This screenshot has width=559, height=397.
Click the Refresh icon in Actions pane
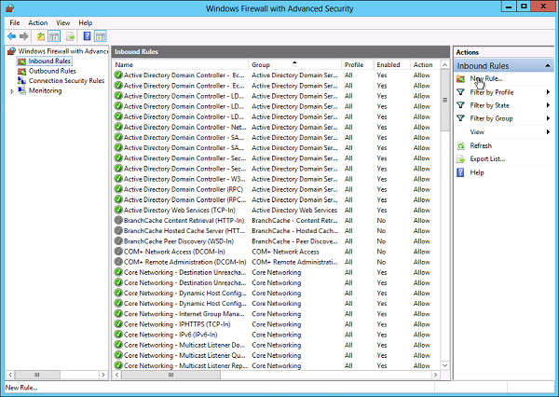[x=460, y=145]
